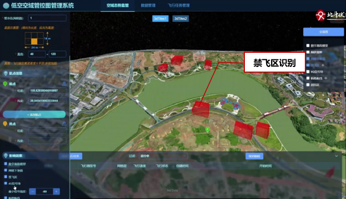Click the 网格层 column header

pyautogui.click(x=122, y=166)
